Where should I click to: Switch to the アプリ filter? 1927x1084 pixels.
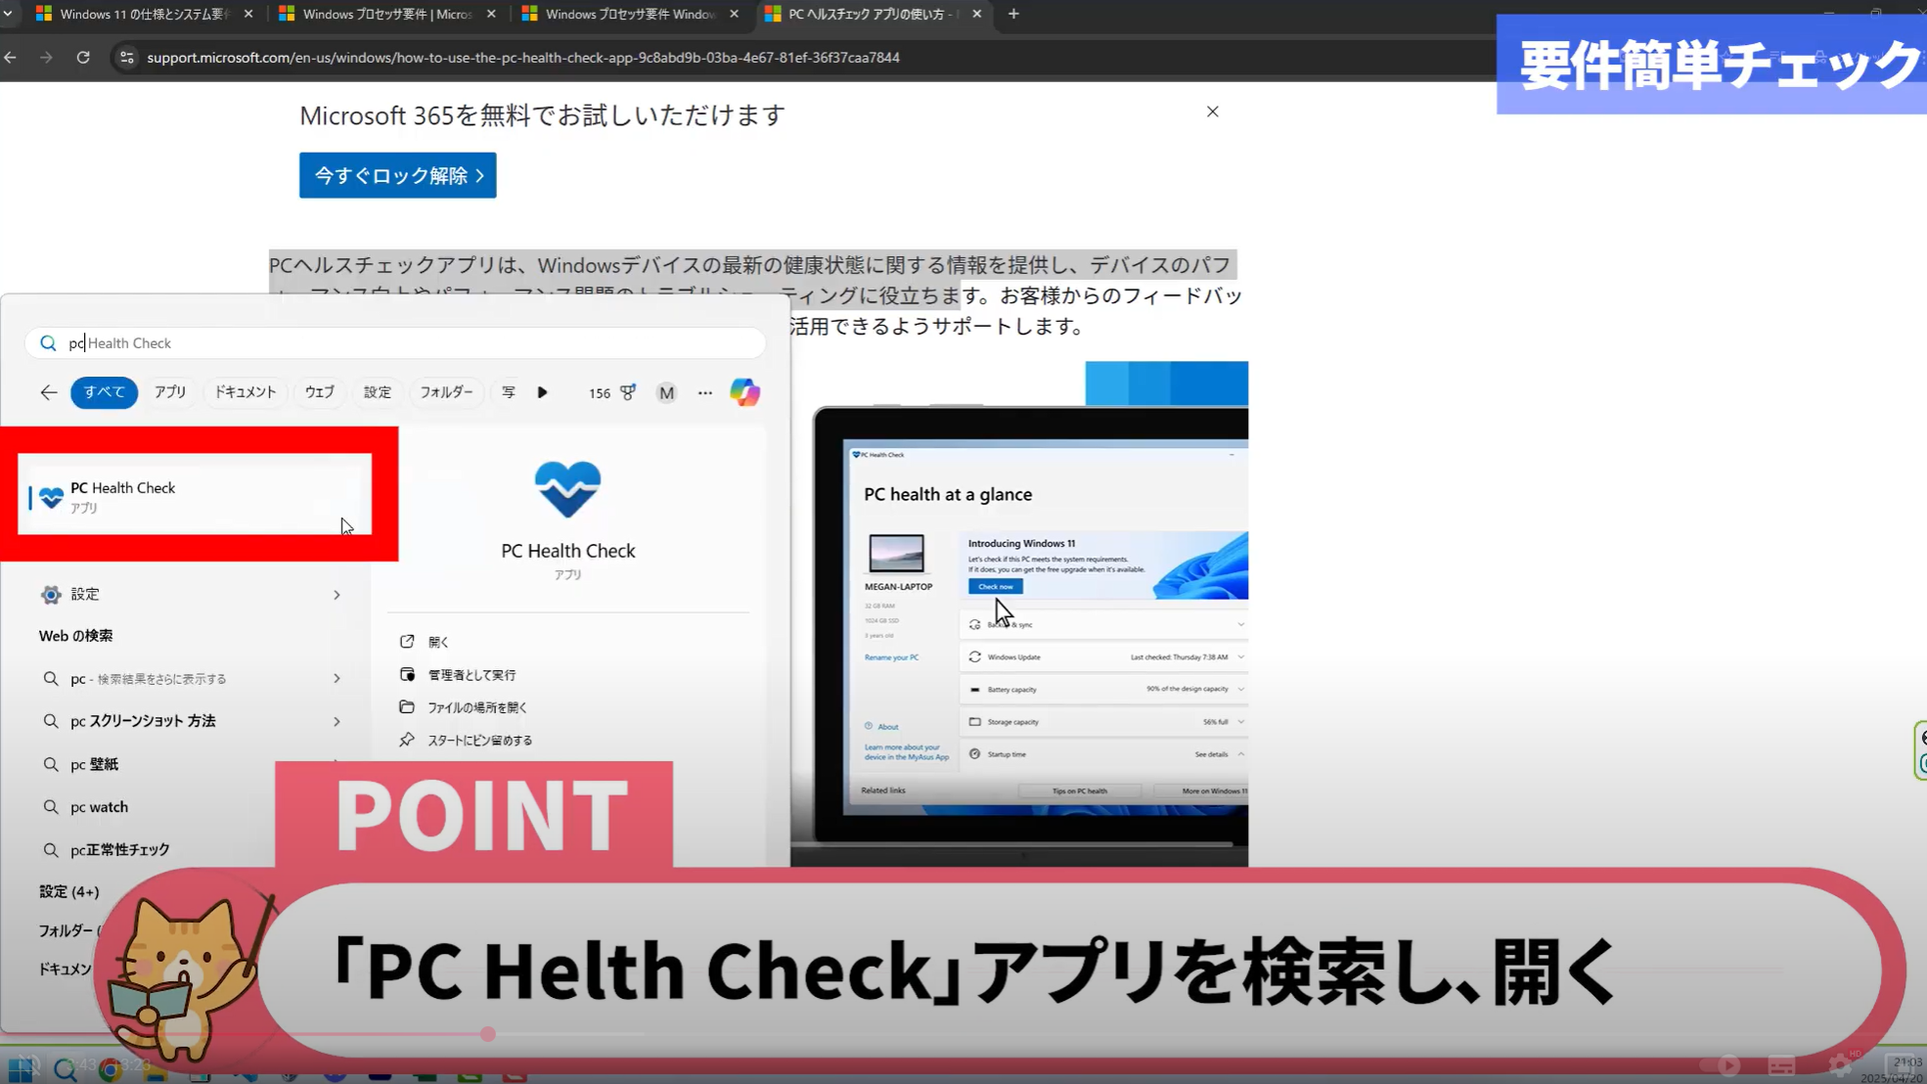(170, 392)
